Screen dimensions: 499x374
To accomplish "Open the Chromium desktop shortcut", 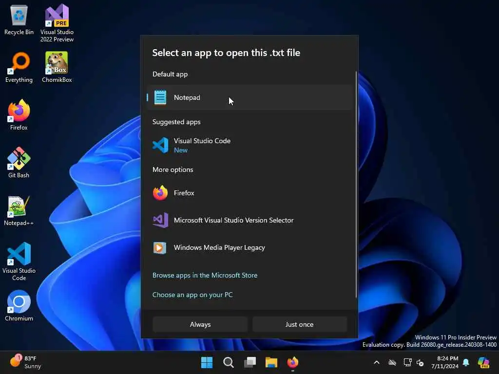I will (19, 306).
